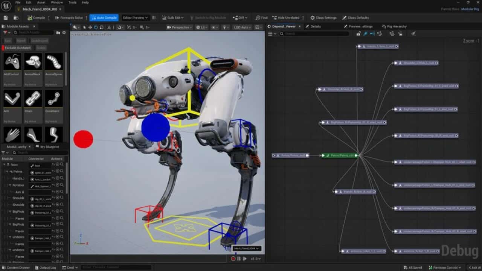The width and height of the screenshot is (482, 271).
Task: Open the Edit menu
Action: 29,2
